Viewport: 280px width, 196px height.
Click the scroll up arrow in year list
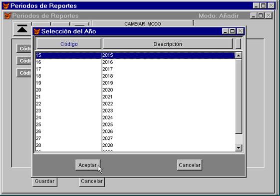pos(239,55)
